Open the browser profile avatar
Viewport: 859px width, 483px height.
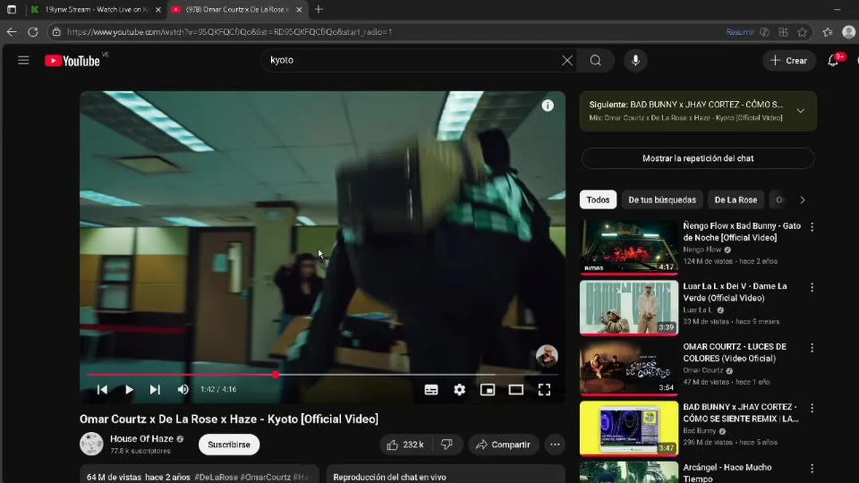tap(849, 32)
